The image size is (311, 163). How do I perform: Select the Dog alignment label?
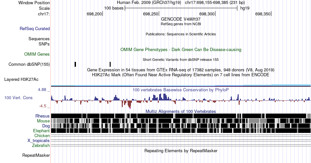click(46, 126)
